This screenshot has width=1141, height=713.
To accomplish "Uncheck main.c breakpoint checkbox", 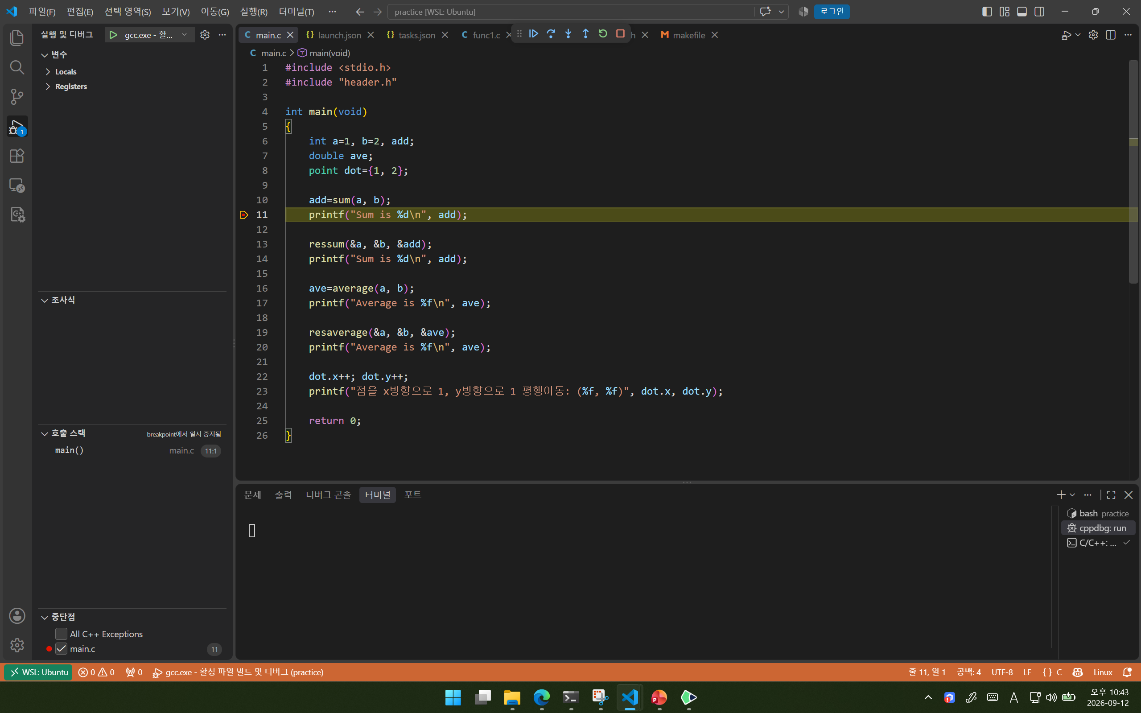I will [x=61, y=649].
